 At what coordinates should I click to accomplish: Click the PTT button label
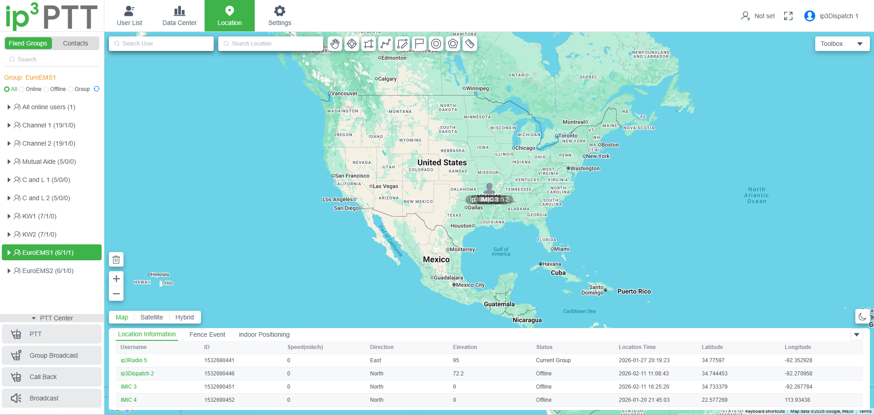point(36,334)
